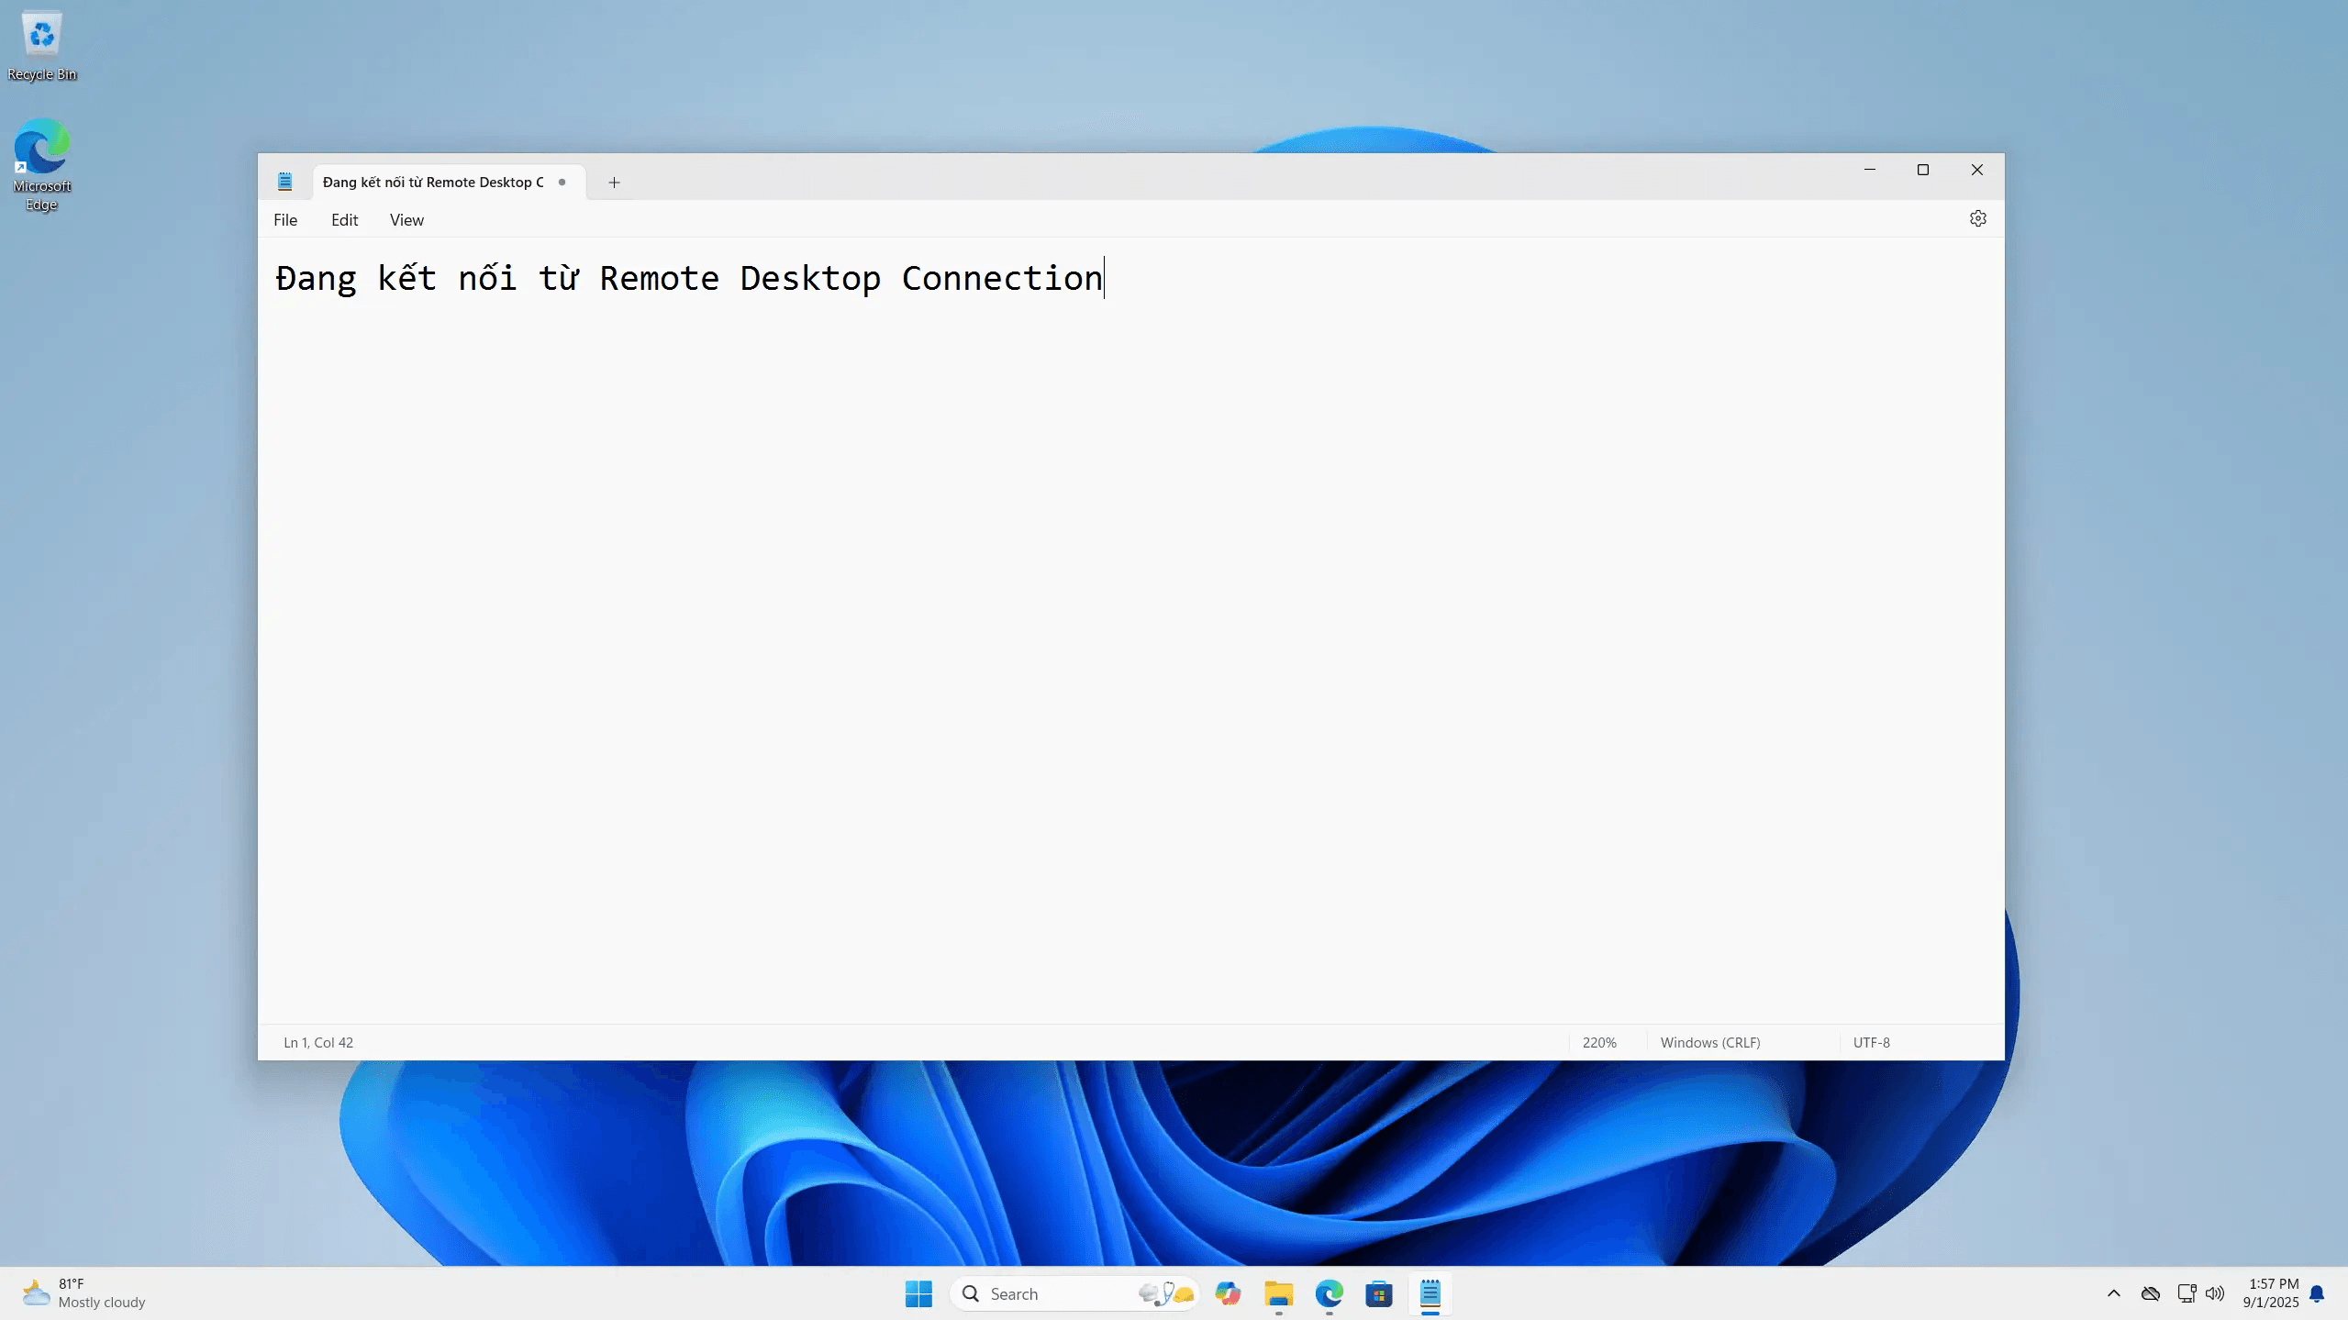Open the View menu
Screen dimensions: 2348x1320
click(406, 220)
